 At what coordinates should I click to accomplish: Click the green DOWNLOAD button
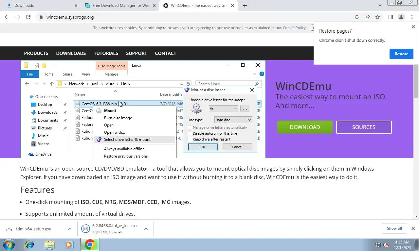pos(305,127)
